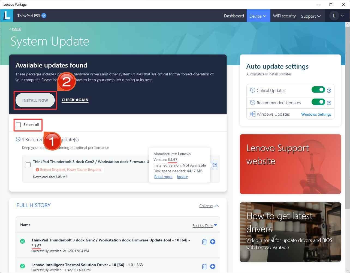350x273 pixels.
Task: Click Ignore in the update tooltip
Action: point(182,177)
